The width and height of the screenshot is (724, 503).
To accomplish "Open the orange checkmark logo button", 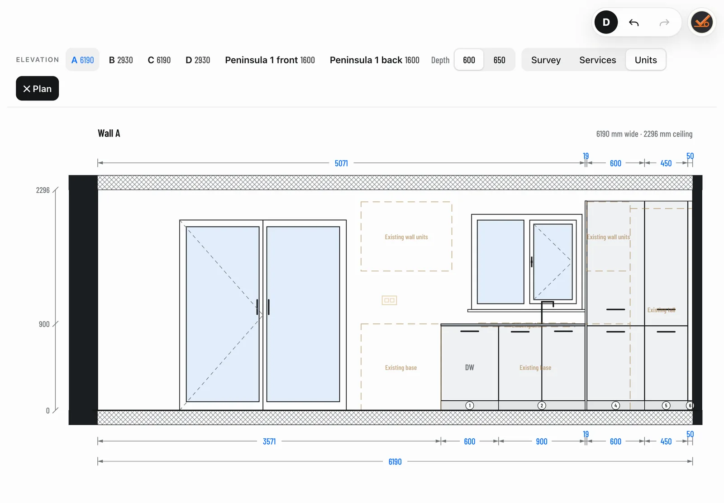I will pos(702,22).
